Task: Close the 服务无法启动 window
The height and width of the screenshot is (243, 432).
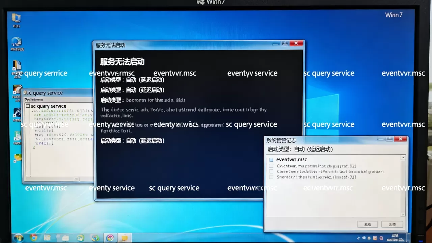Action: (296, 43)
